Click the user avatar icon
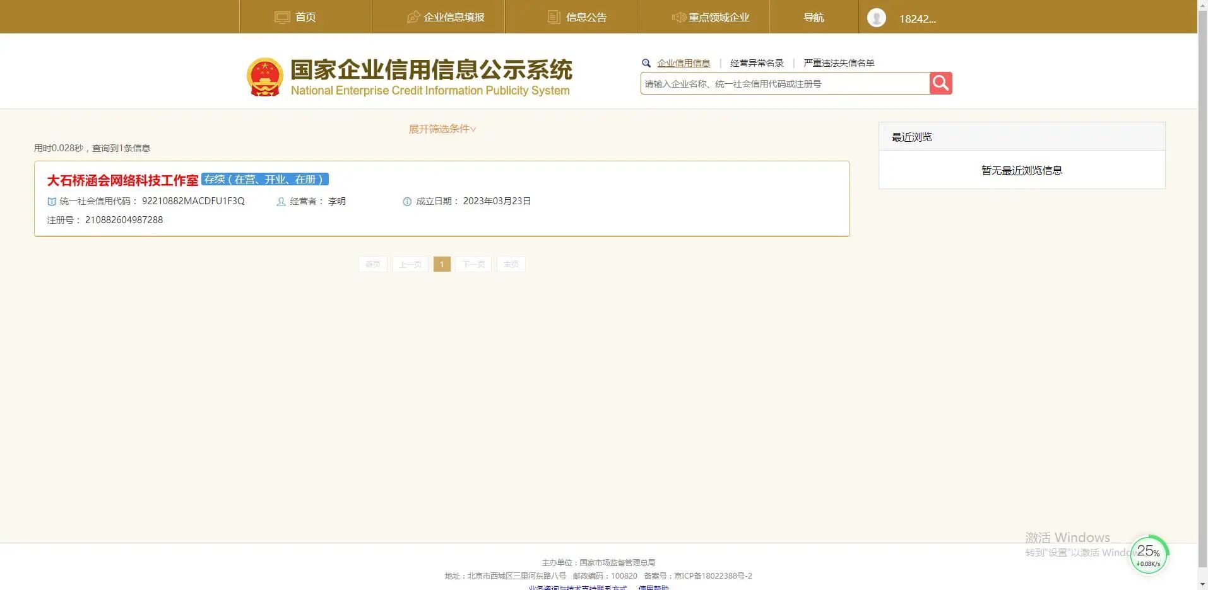 click(x=876, y=18)
